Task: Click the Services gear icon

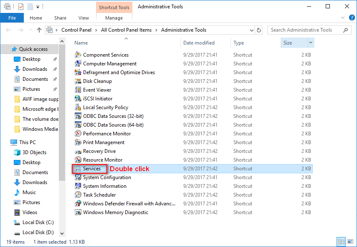Action: pos(78,169)
